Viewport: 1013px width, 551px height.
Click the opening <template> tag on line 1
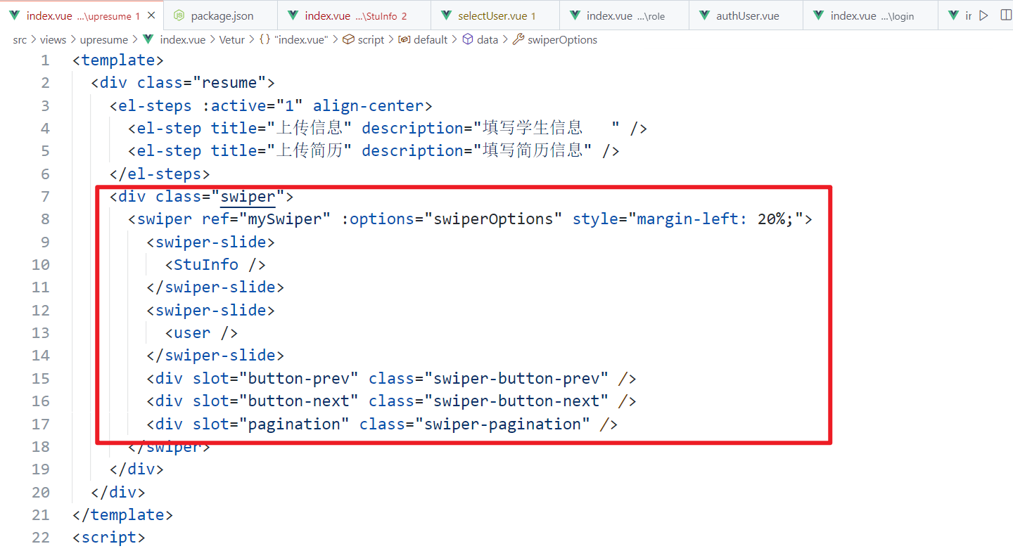coord(118,60)
